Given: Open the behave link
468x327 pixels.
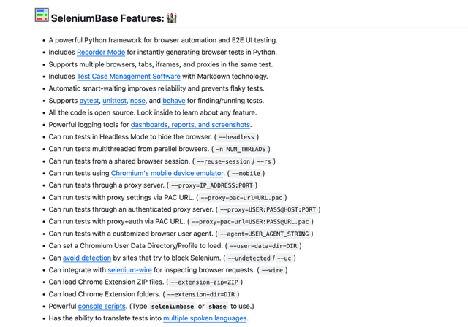Looking at the screenshot, I should click(x=174, y=101).
